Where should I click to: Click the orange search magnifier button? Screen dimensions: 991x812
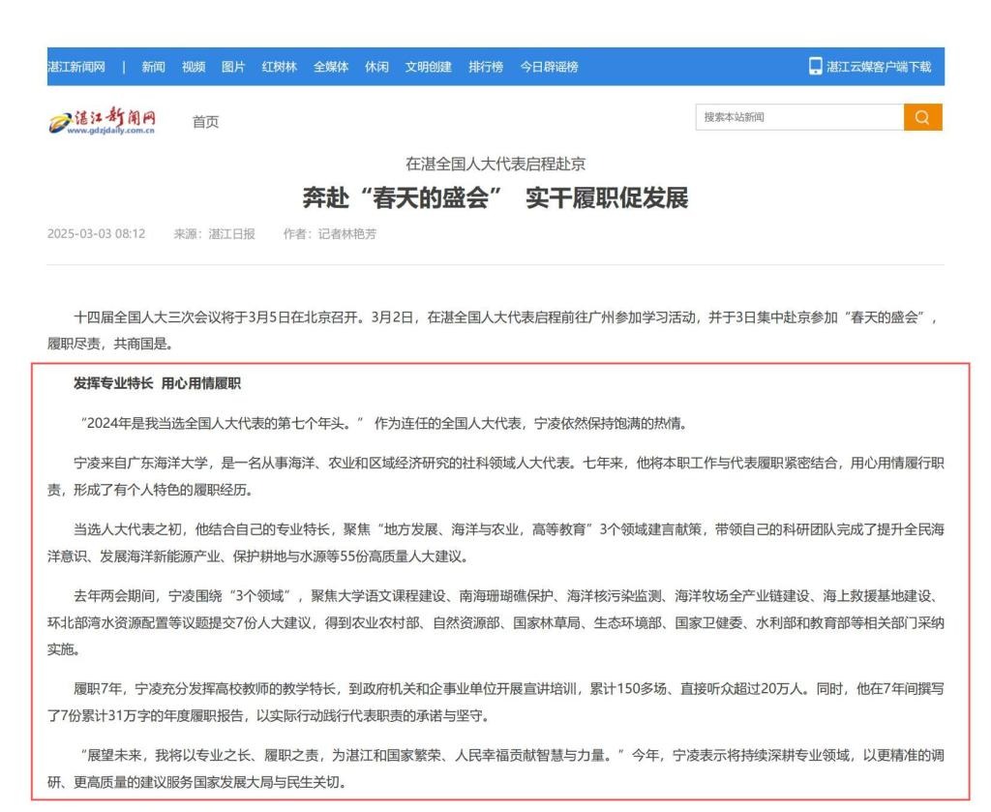coord(922,117)
